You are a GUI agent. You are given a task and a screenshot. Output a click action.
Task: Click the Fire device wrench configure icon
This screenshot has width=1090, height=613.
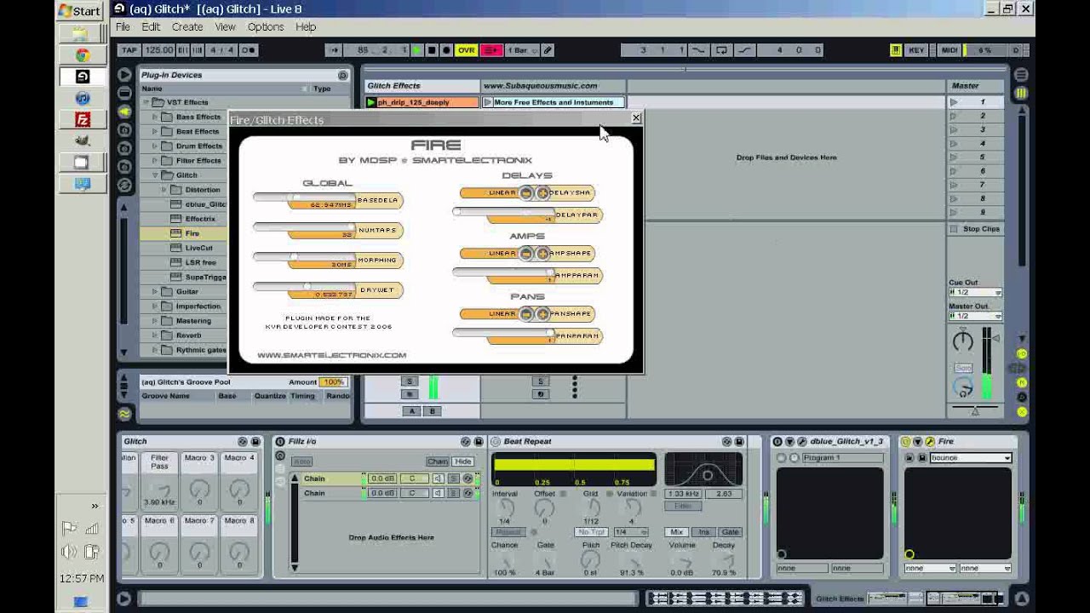(930, 442)
